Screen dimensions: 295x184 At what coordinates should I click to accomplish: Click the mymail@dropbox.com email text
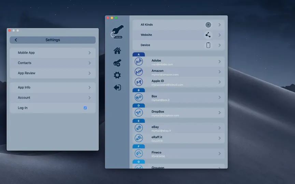coord(165,116)
